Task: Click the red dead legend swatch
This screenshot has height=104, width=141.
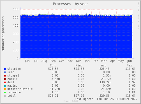Action: [5, 82]
